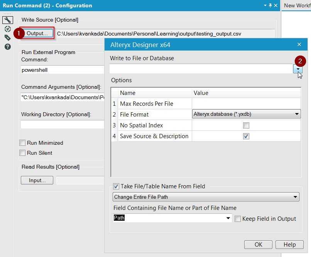Select the wrench Configuration icon in sidebar

coord(7,20)
